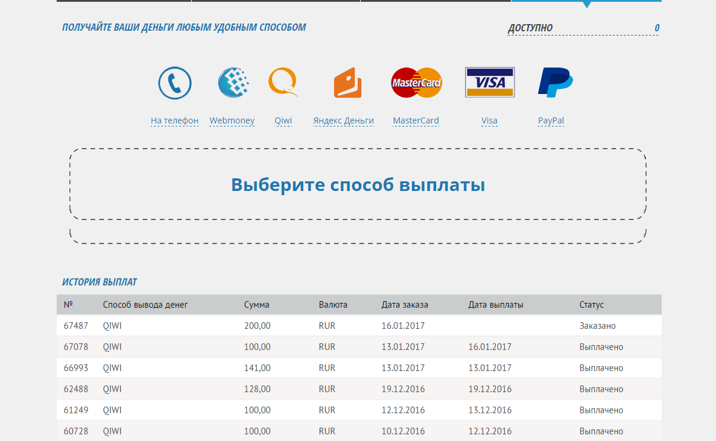
Task: Click the available balance value 0
Action: point(657,28)
